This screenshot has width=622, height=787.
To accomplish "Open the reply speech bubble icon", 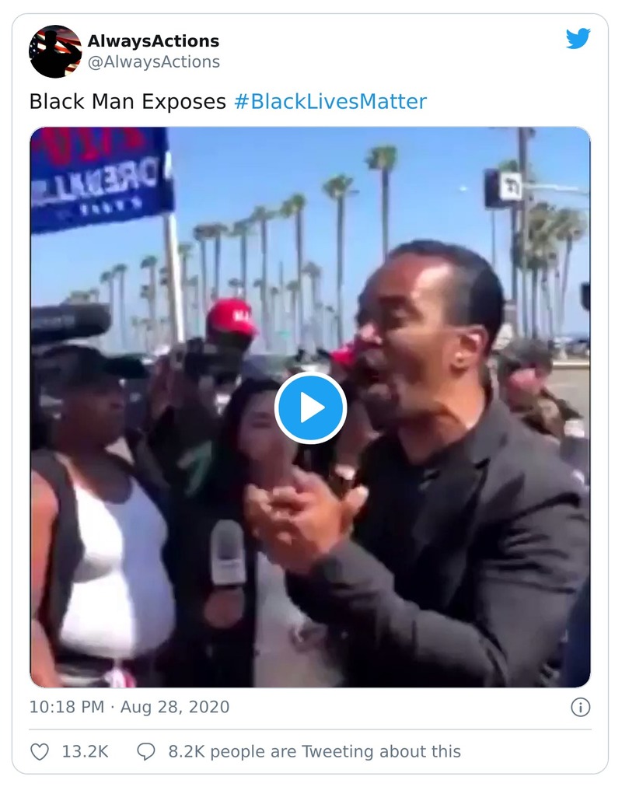I will (x=146, y=751).
